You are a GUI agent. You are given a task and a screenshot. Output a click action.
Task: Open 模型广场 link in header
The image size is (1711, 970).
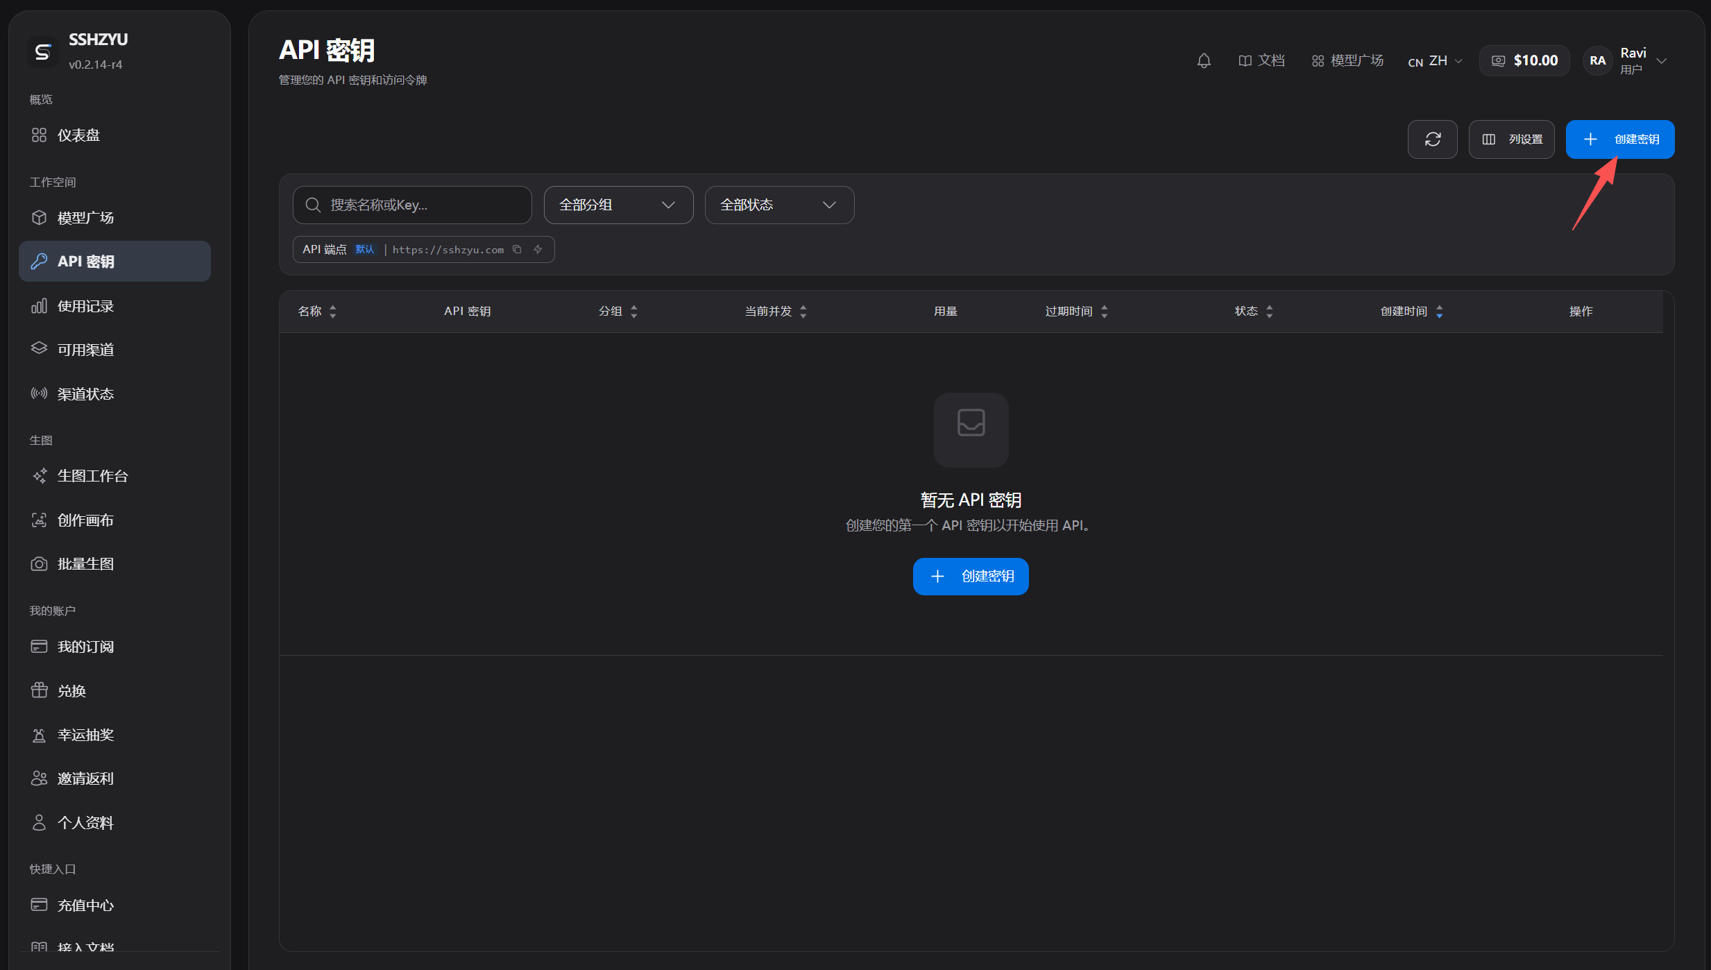pos(1347,61)
